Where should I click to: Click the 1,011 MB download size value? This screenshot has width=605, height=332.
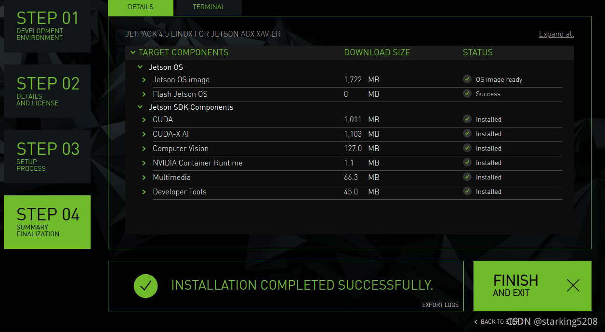(x=362, y=120)
